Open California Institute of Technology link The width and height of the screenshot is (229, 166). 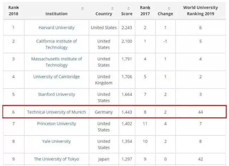57,44
